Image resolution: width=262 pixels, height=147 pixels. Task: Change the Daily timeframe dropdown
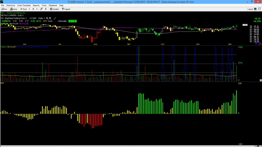tap(42, 18)
